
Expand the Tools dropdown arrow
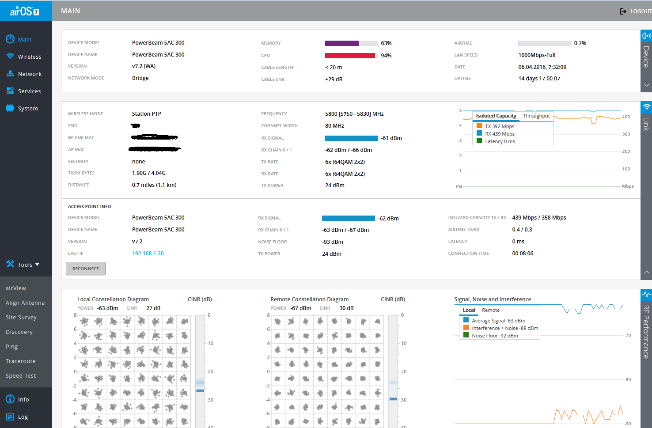37,265
